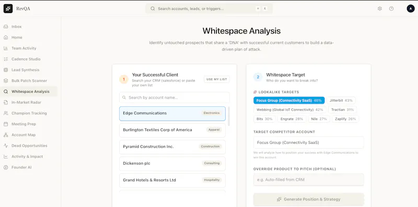This screenshot has height=207, width=418.
Task: Click the Meeting Prep calendar icon
Action: coord(6,124)
